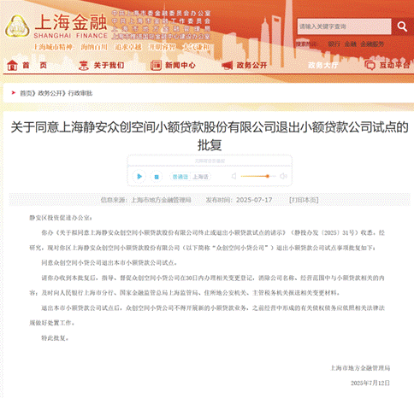Play the audio reading of the article
Viewport: 414px width, 398px height.
[x=139, y=177]
